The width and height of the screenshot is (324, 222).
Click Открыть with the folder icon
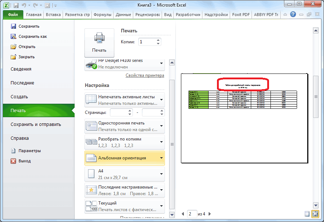27,47
